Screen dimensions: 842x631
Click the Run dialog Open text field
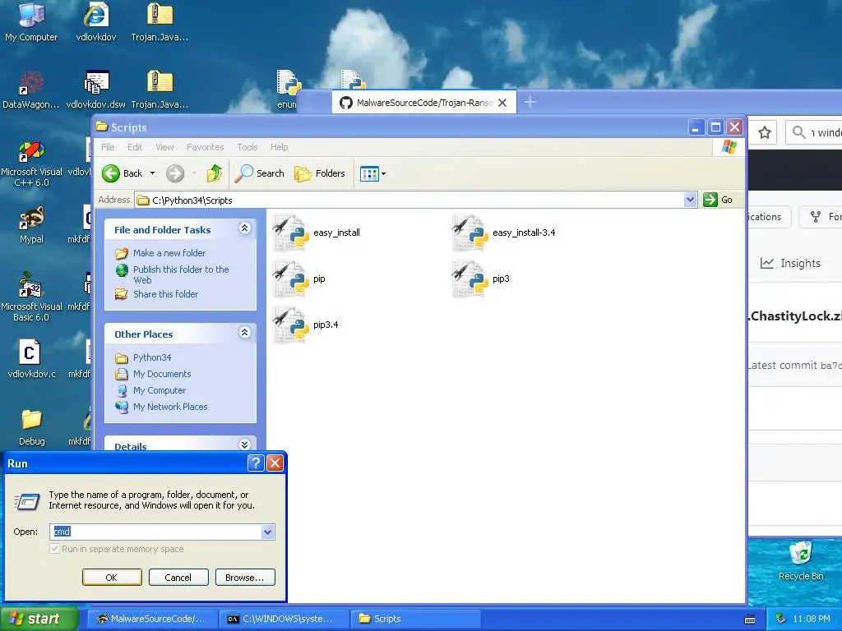(x=155, y=532)
